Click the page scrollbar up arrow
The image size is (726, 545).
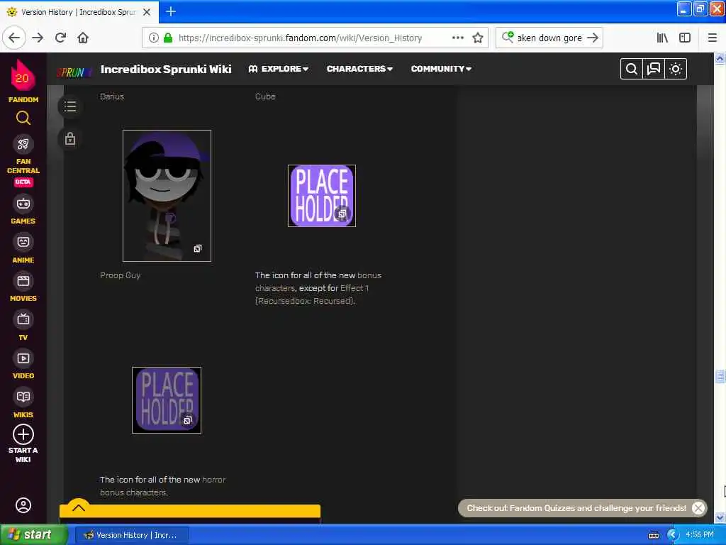click(720, 58)
